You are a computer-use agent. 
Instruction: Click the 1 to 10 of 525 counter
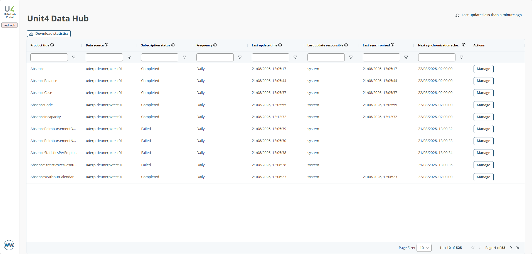(x=450, y=248)
